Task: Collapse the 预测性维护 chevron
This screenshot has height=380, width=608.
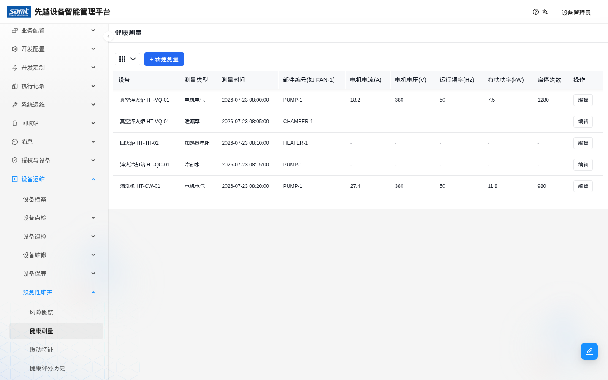Action: [x=93, y=292]
